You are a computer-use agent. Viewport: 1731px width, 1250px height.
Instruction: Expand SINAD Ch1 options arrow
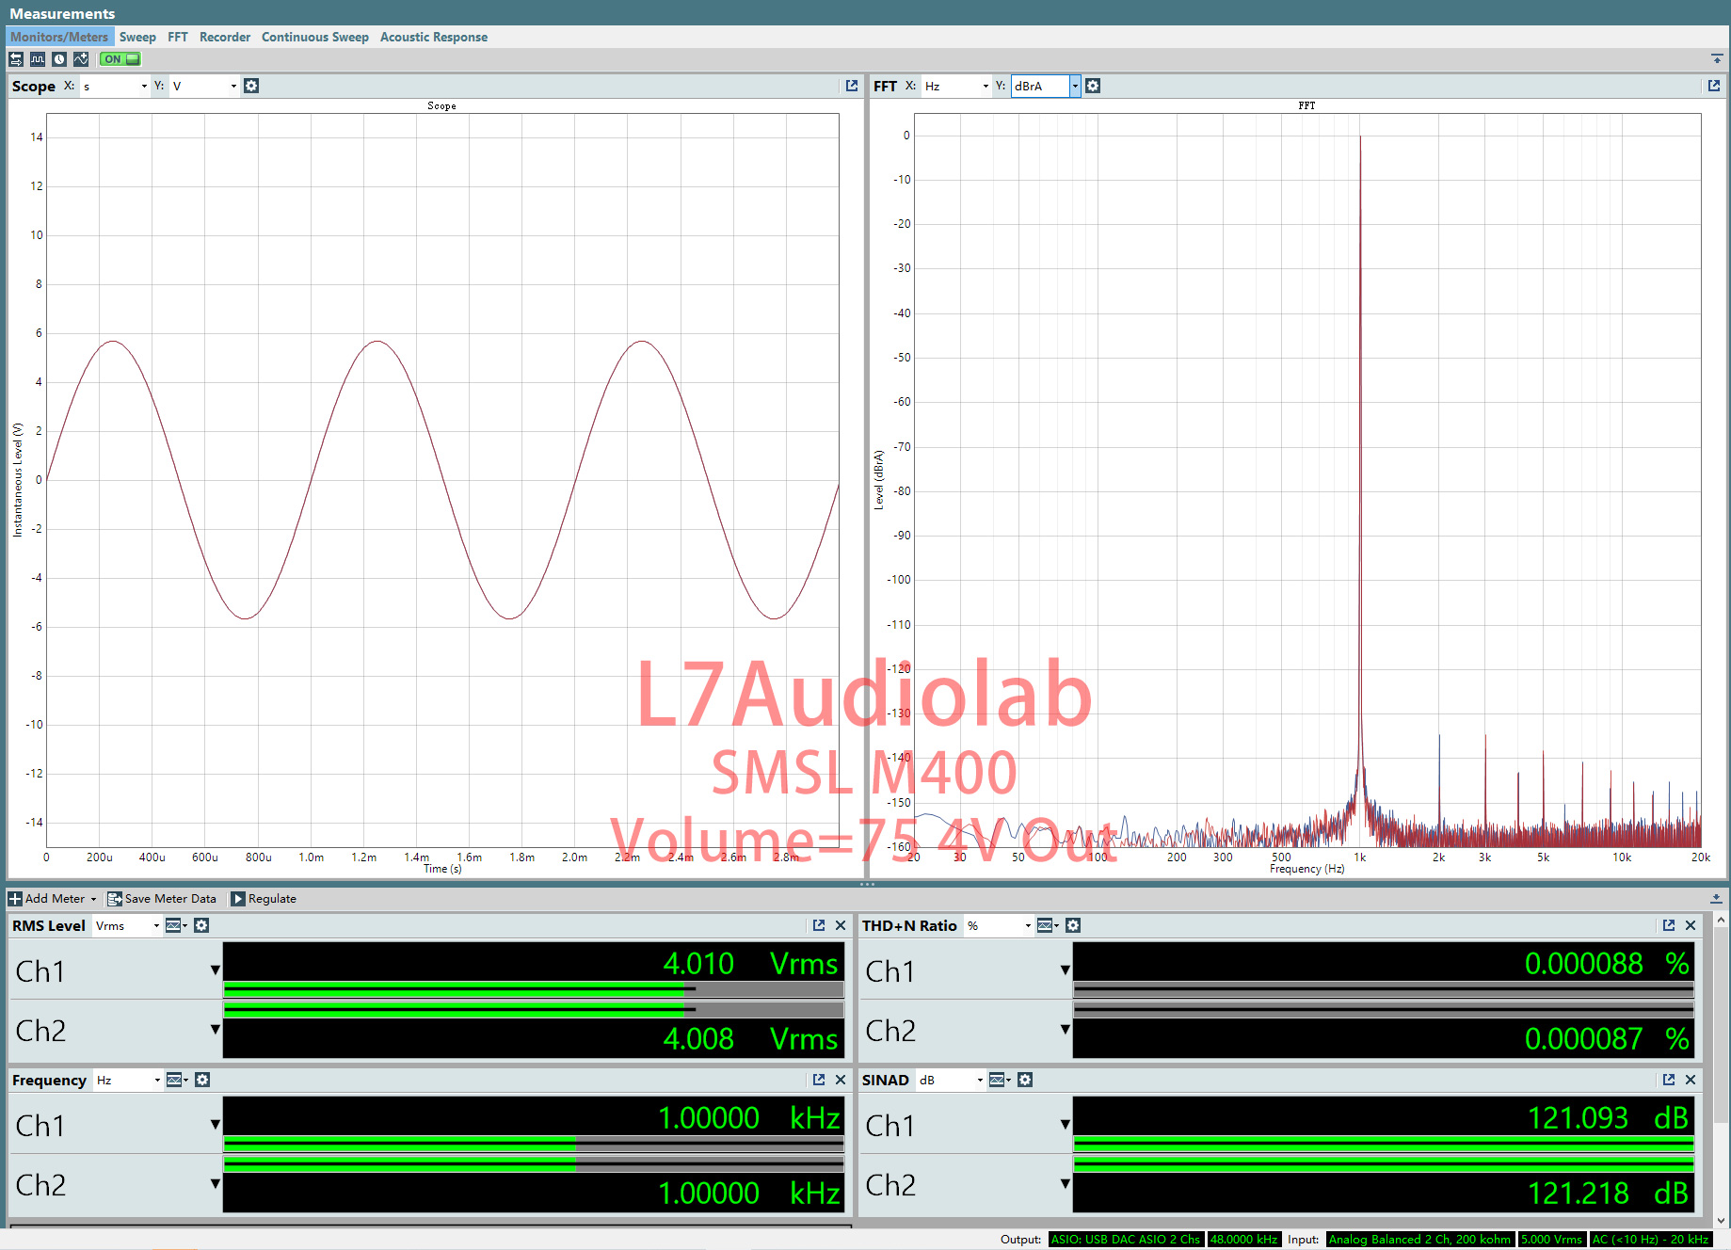[x=1066, y=1125]
